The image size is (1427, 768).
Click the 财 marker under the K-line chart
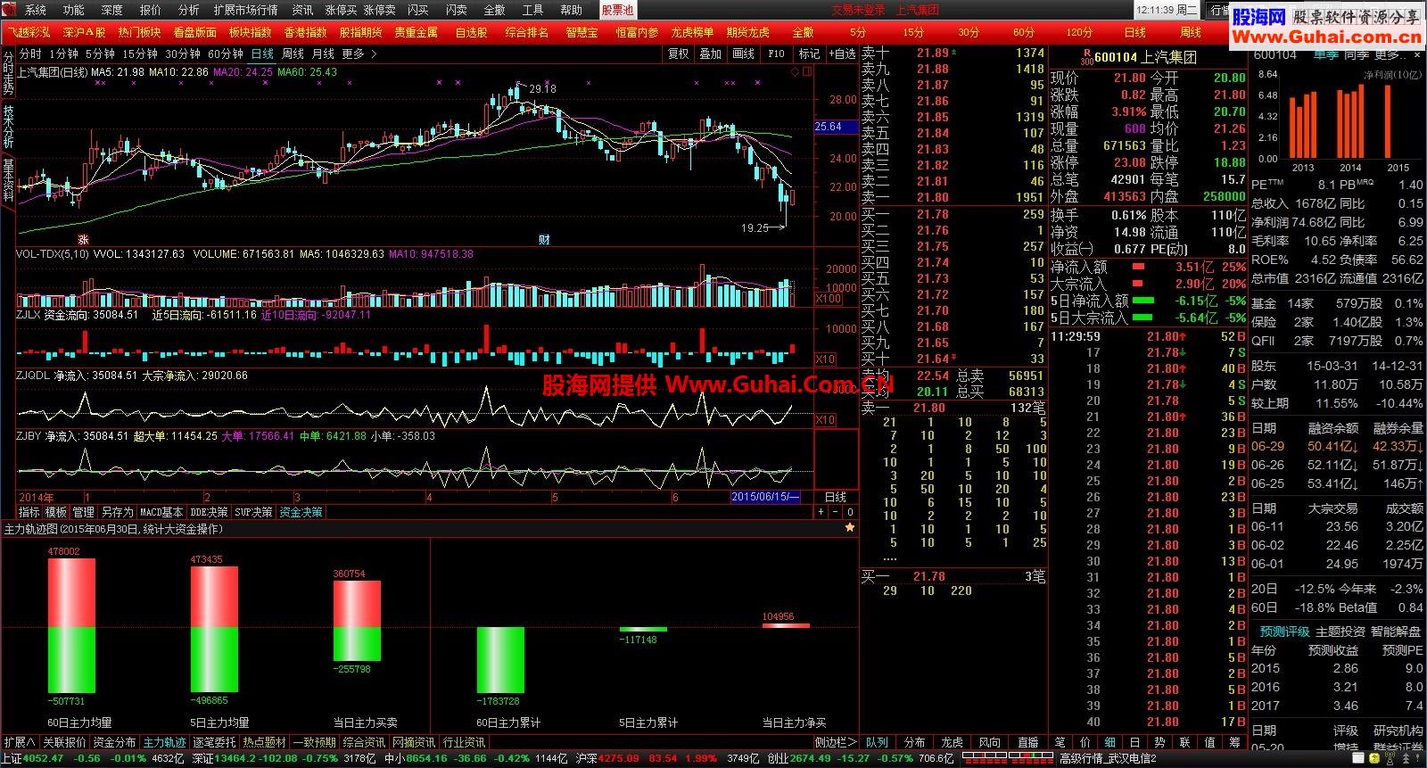(x=544, y=239)
